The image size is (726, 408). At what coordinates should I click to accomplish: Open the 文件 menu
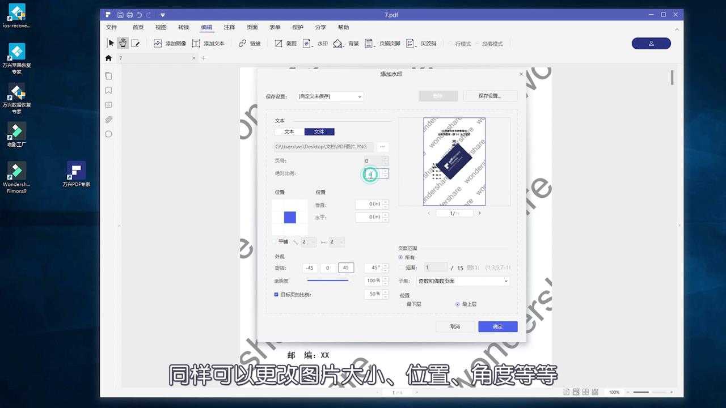coord(111,27)
